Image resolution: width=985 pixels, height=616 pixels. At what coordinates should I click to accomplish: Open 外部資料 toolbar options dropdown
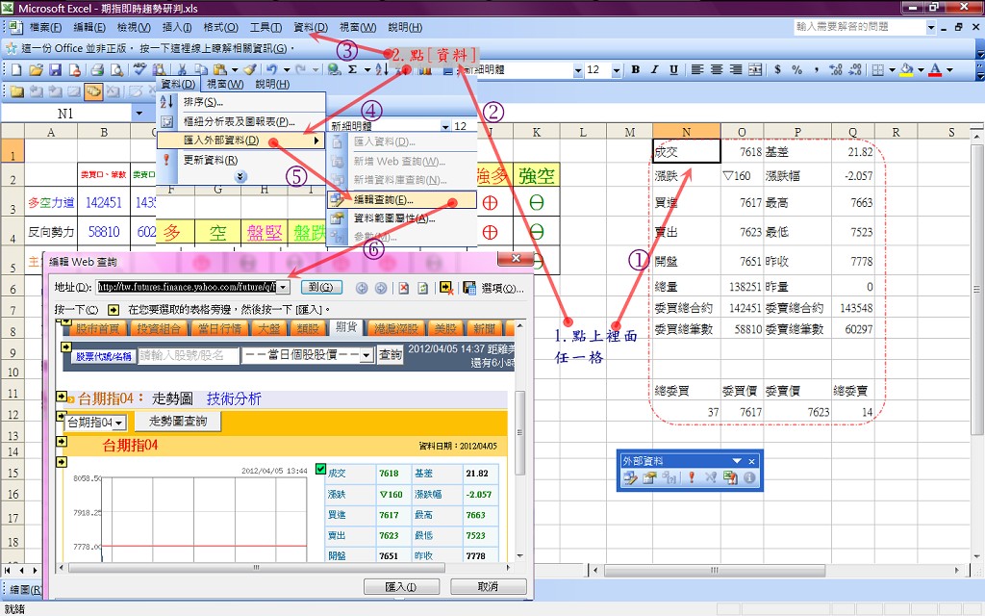click(x=737, y=461)
